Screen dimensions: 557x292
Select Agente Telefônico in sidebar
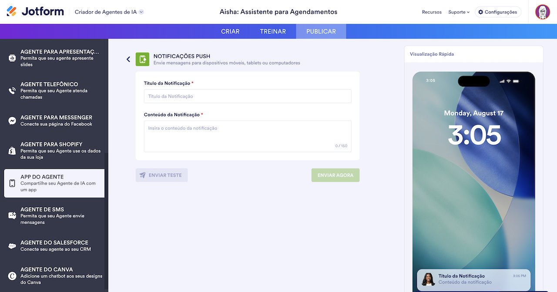pyautogui.click(x=54, y=91)
